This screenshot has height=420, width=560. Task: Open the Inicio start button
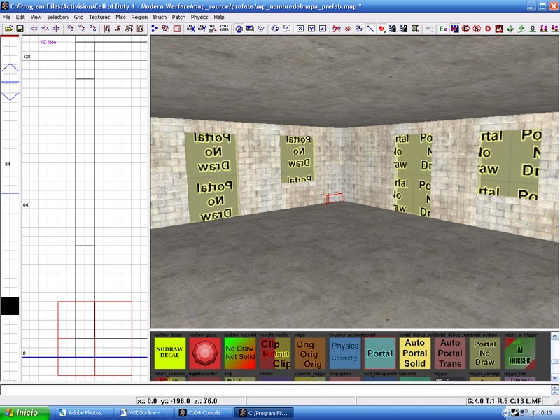coord(25,413)
